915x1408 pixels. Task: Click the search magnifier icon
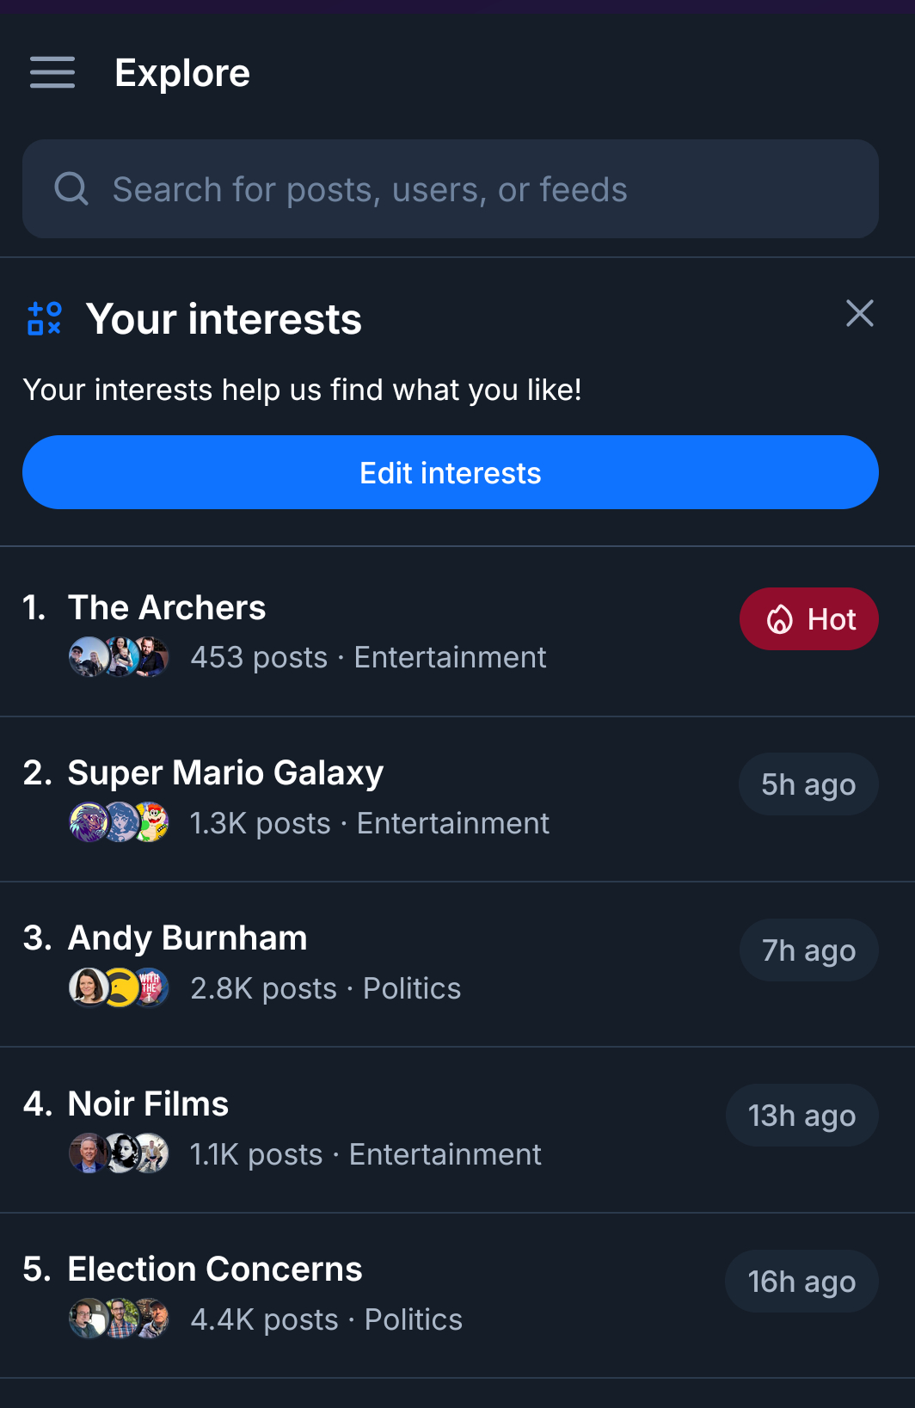tap(71, 188)
